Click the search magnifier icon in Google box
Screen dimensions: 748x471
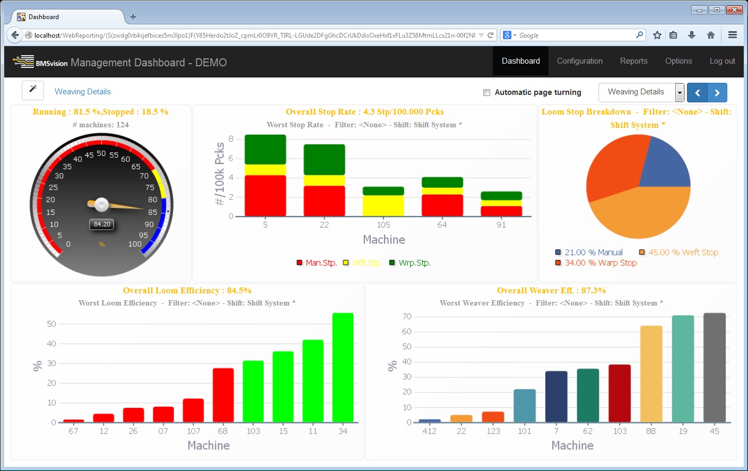[x=639, y=35]
